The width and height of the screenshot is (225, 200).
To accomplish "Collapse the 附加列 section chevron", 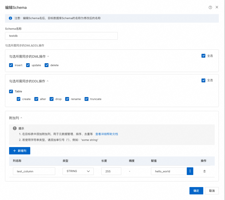I will 21,118.
